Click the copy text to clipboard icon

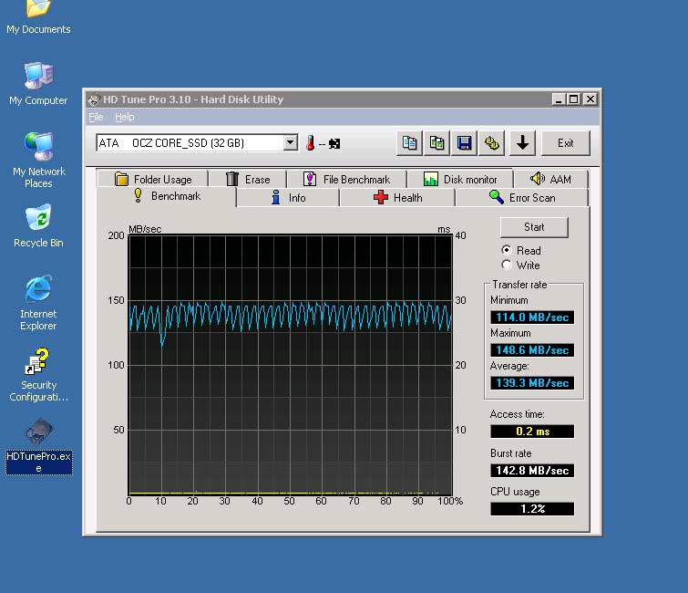coord(410,143)
